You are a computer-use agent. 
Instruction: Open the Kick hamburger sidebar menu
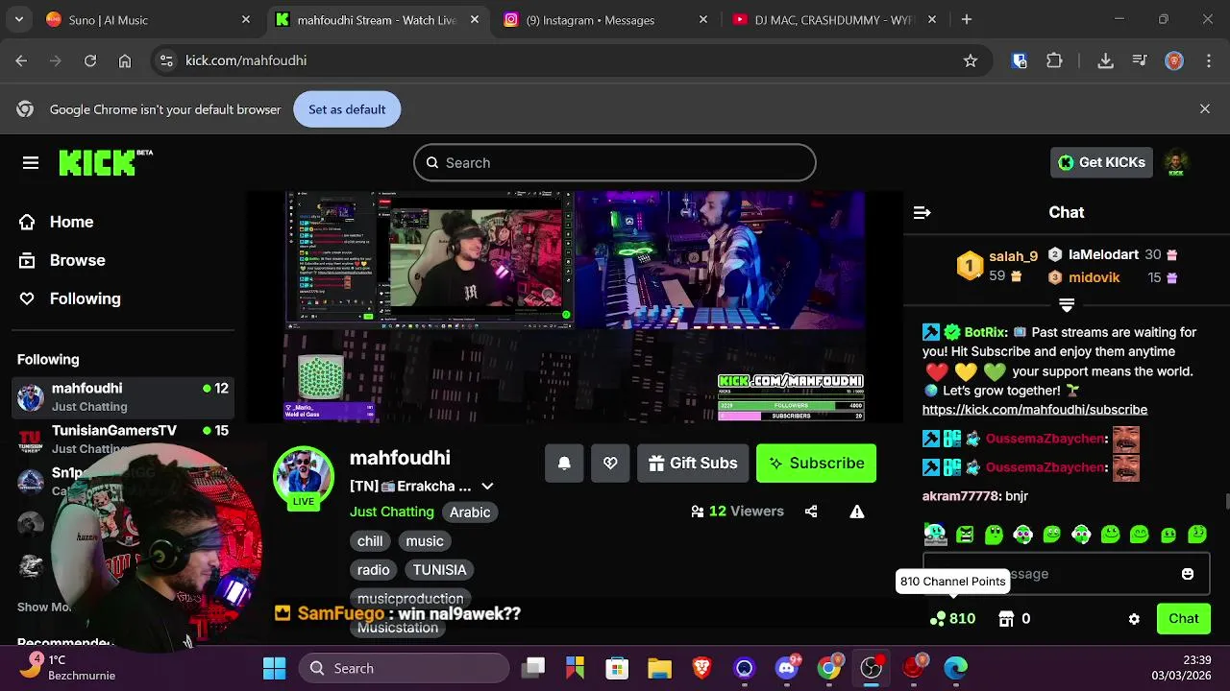(x=31, y=163)
